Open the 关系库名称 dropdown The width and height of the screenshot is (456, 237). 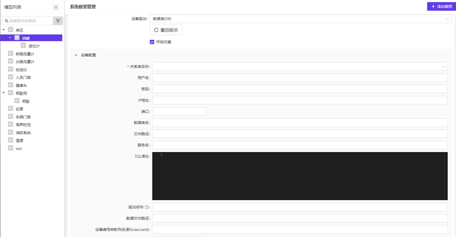pyautogui.click(x=300, y=67)
